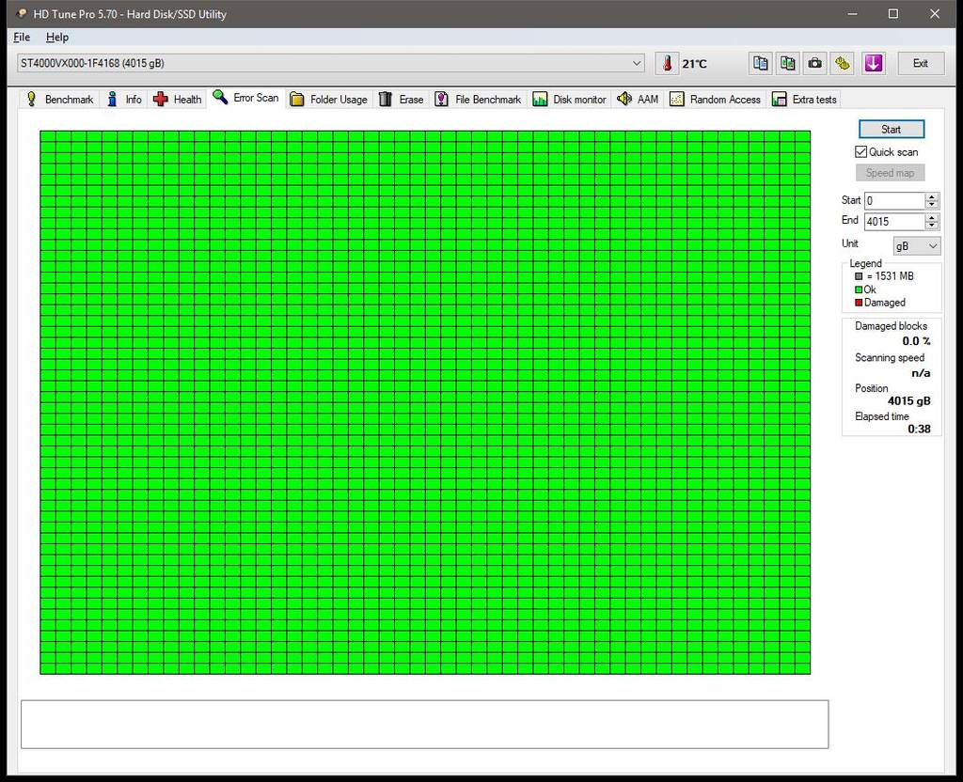Click the thermometer temperature icon
The image size is (963, 782).
[667, 63]
